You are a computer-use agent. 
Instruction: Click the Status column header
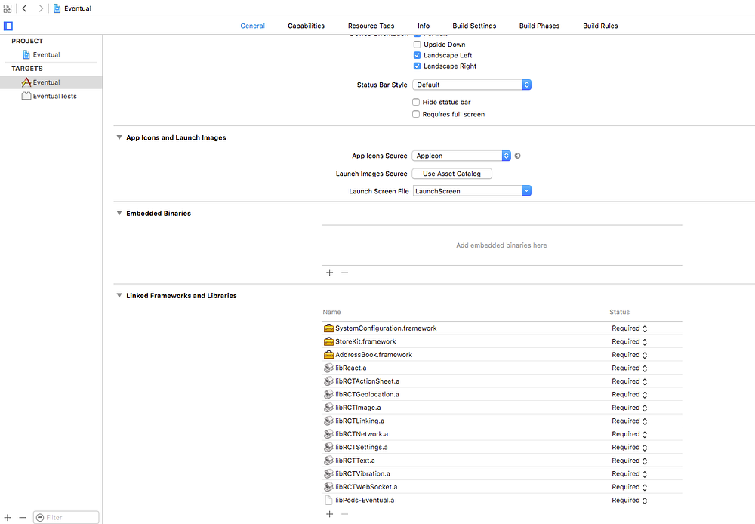[619, 312]
